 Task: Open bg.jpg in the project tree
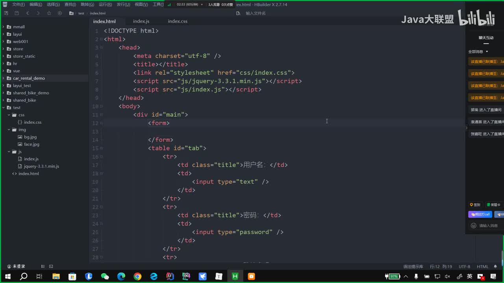(x=30, y=137)
